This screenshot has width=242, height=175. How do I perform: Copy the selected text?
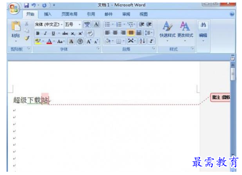(x=27, y=31)
